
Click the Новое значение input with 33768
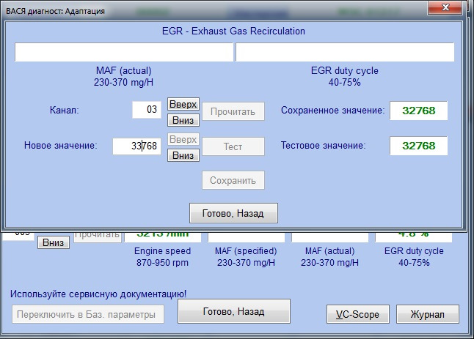[136, 146]
